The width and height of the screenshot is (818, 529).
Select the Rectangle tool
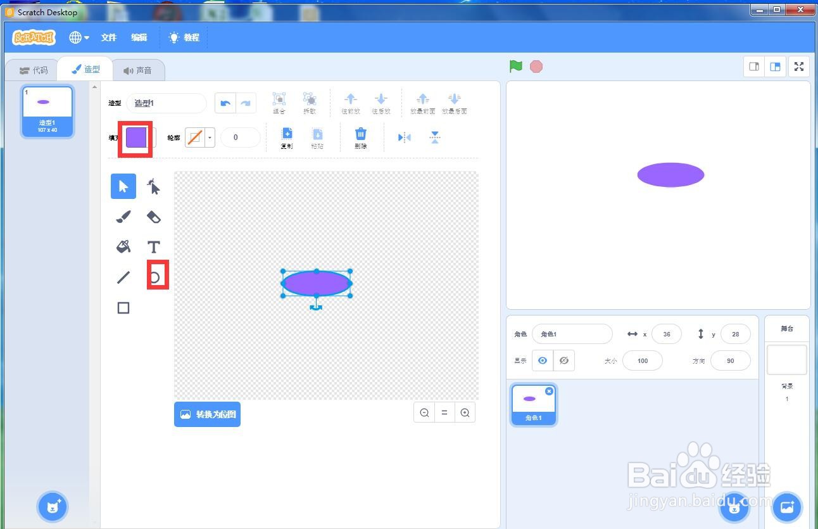coord(123,307)
